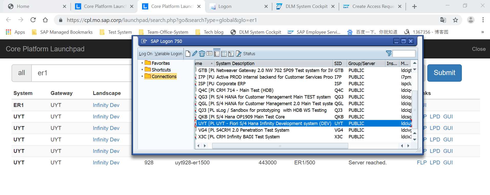The height and width of the screenshot is (195, 490).
Task: Open the FLP link in the last UYT row
Action: [x=422, y=163]
